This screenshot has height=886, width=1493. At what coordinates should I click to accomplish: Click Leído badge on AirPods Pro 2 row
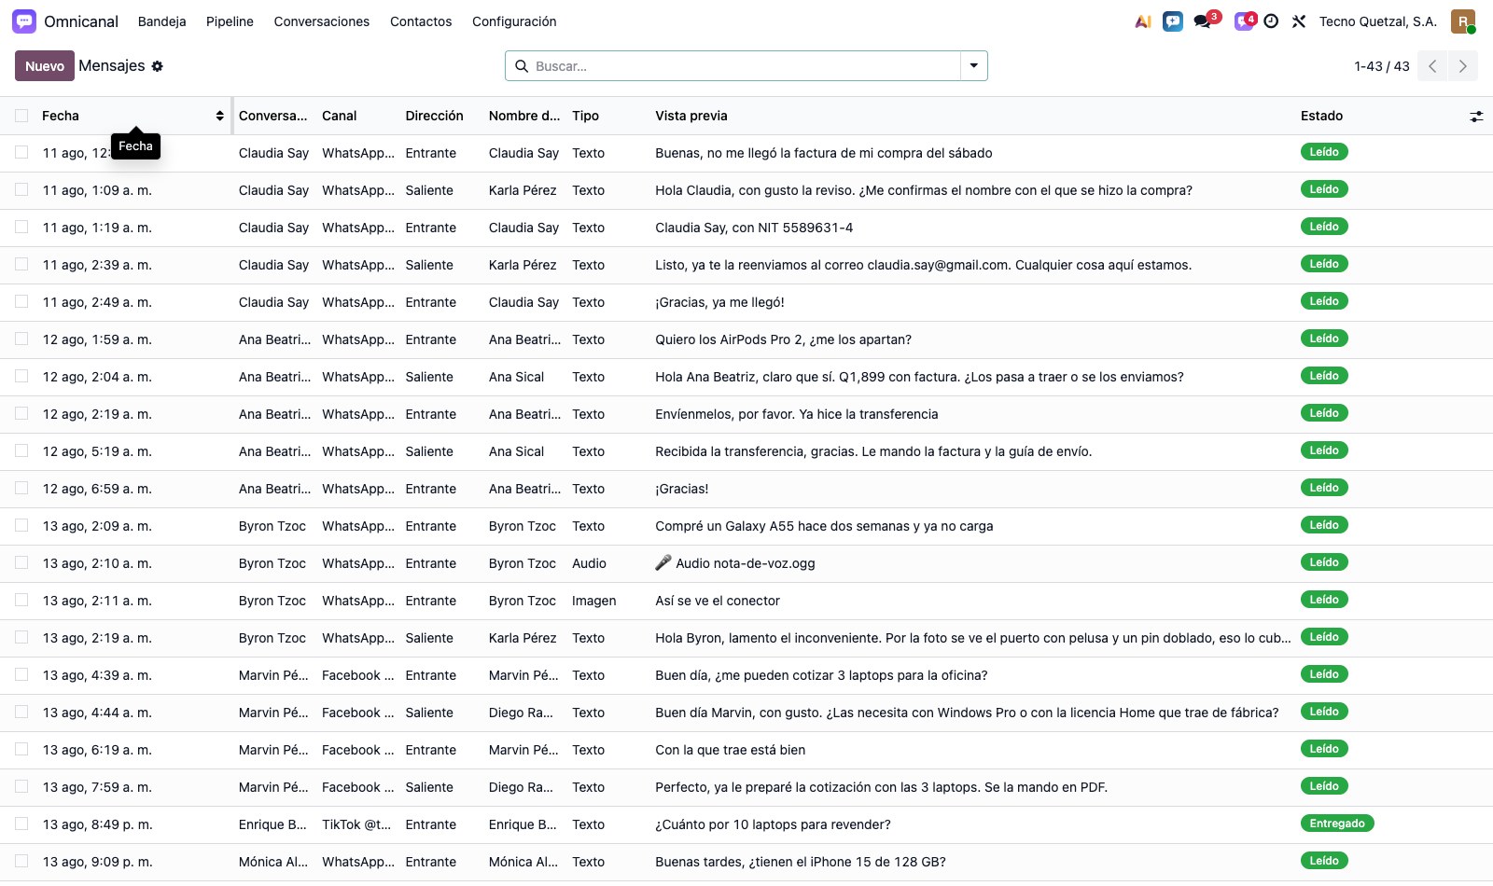(1324, 339)
